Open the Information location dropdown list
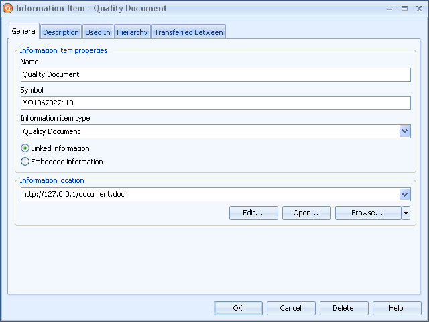The height and width of the screenshot is (322, 429). point(404,195)
